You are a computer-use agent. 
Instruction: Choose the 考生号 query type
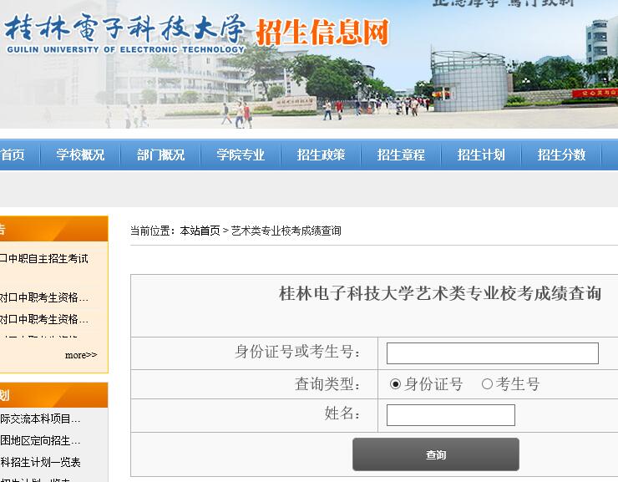tap(488, 384)
